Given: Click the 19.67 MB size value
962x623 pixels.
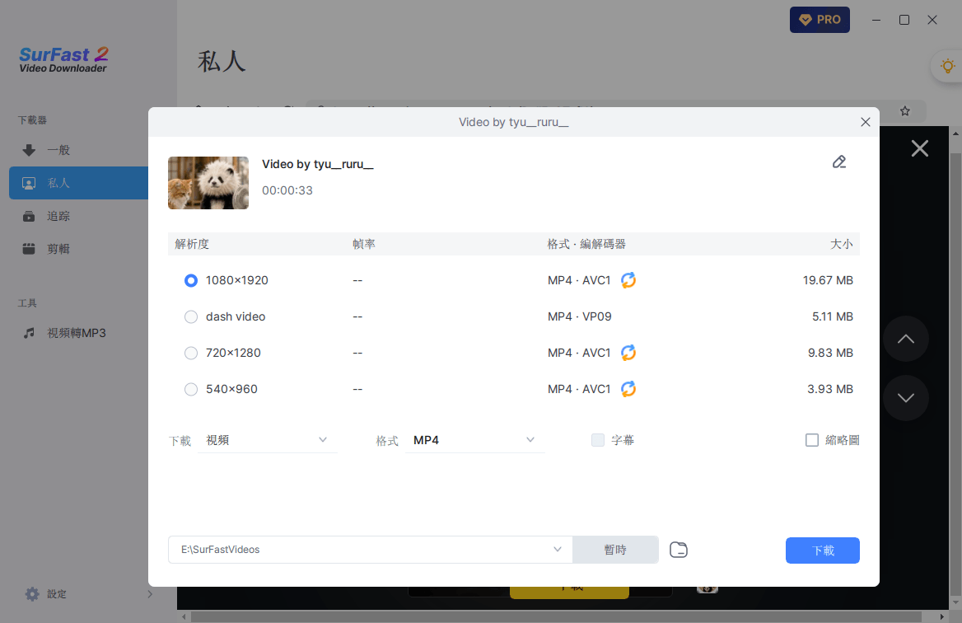Looking at the screenshot, I should [828, 280].
